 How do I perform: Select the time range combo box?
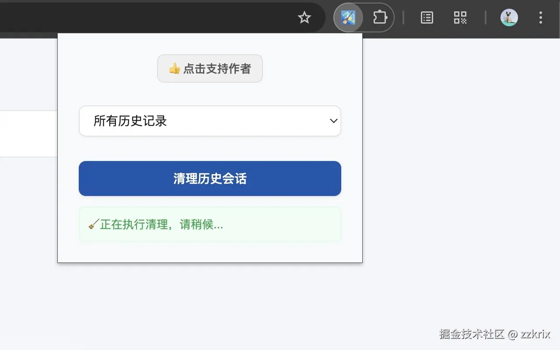pos(210,121)
